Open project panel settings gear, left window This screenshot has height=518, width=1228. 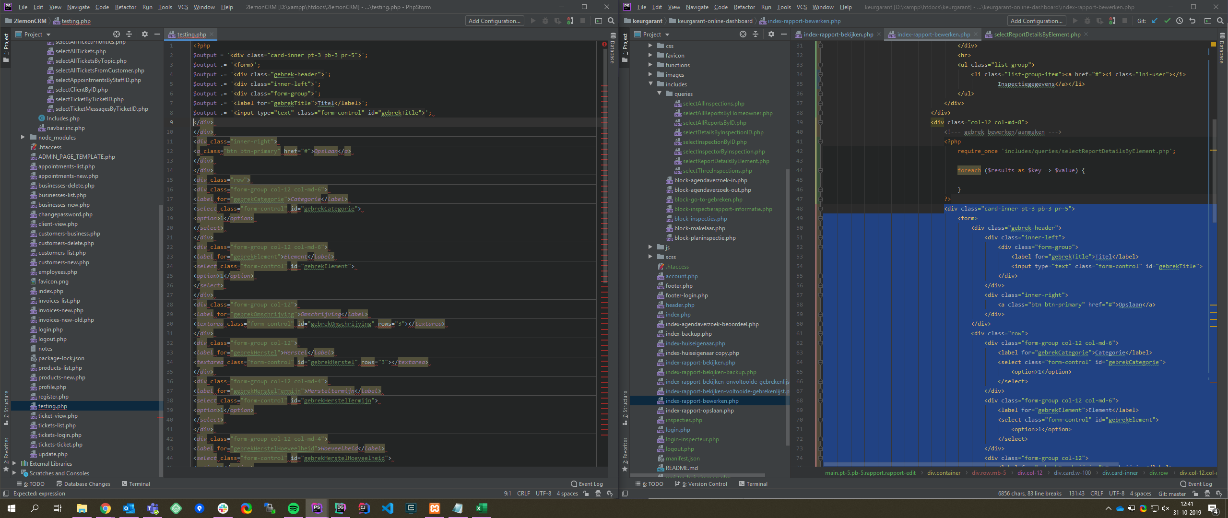click(x=145, y=34)
